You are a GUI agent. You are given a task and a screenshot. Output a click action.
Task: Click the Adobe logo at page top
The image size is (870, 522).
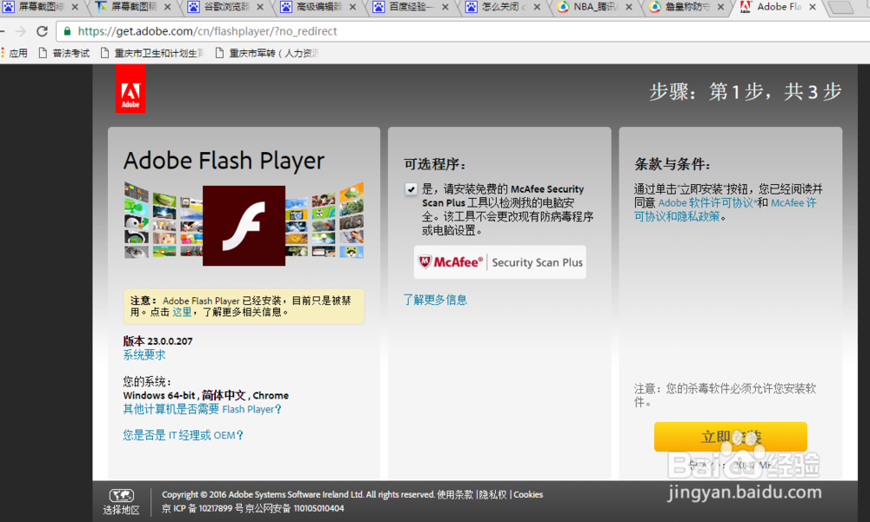pos(130,89)
